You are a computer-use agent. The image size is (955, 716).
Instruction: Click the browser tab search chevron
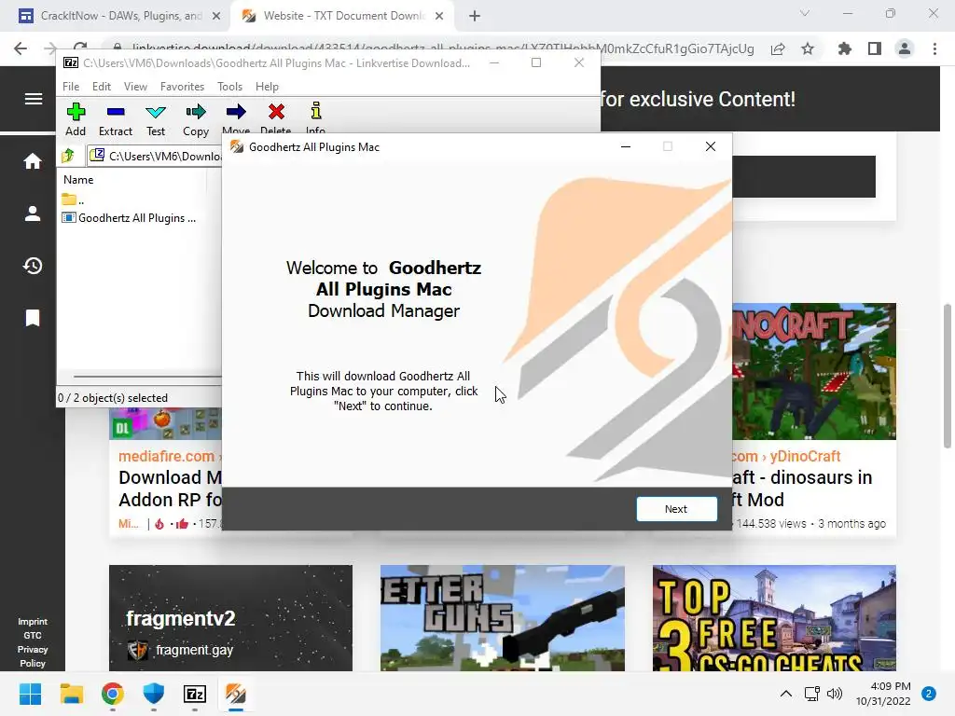click(805, 13)
